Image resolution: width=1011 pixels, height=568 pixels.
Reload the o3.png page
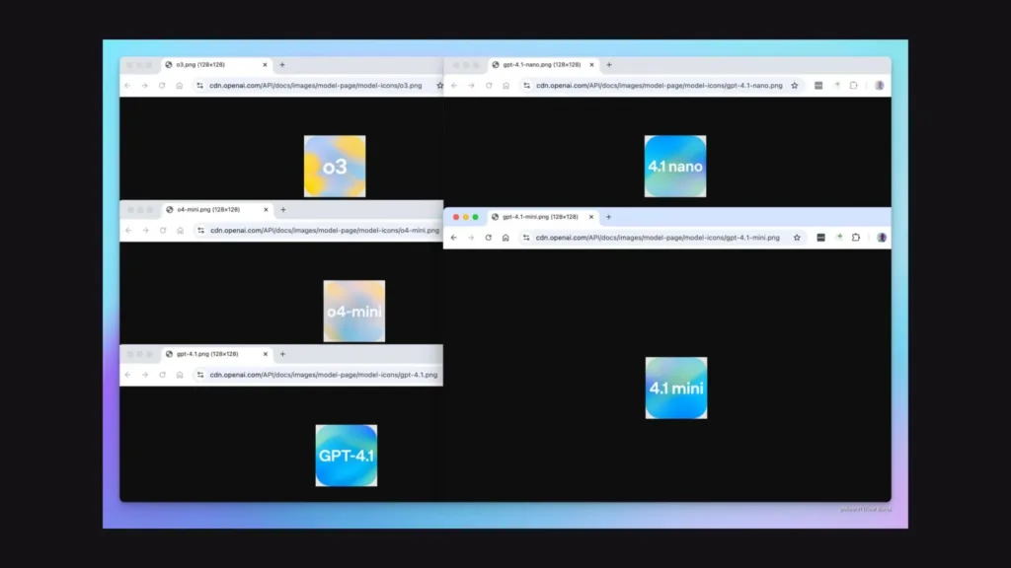click(x=162, y=86)
